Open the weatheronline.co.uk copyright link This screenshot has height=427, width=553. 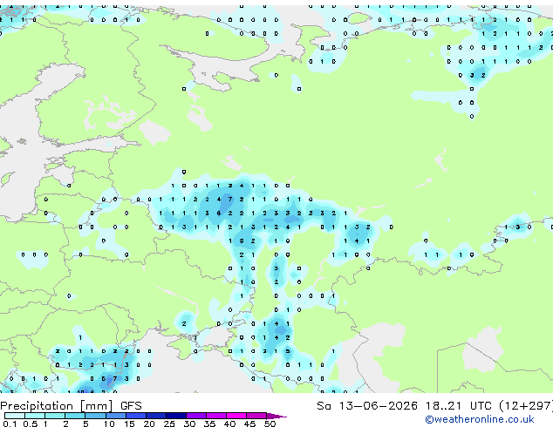[x=480, y=419]
